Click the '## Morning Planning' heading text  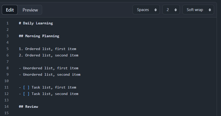[39, 36]
